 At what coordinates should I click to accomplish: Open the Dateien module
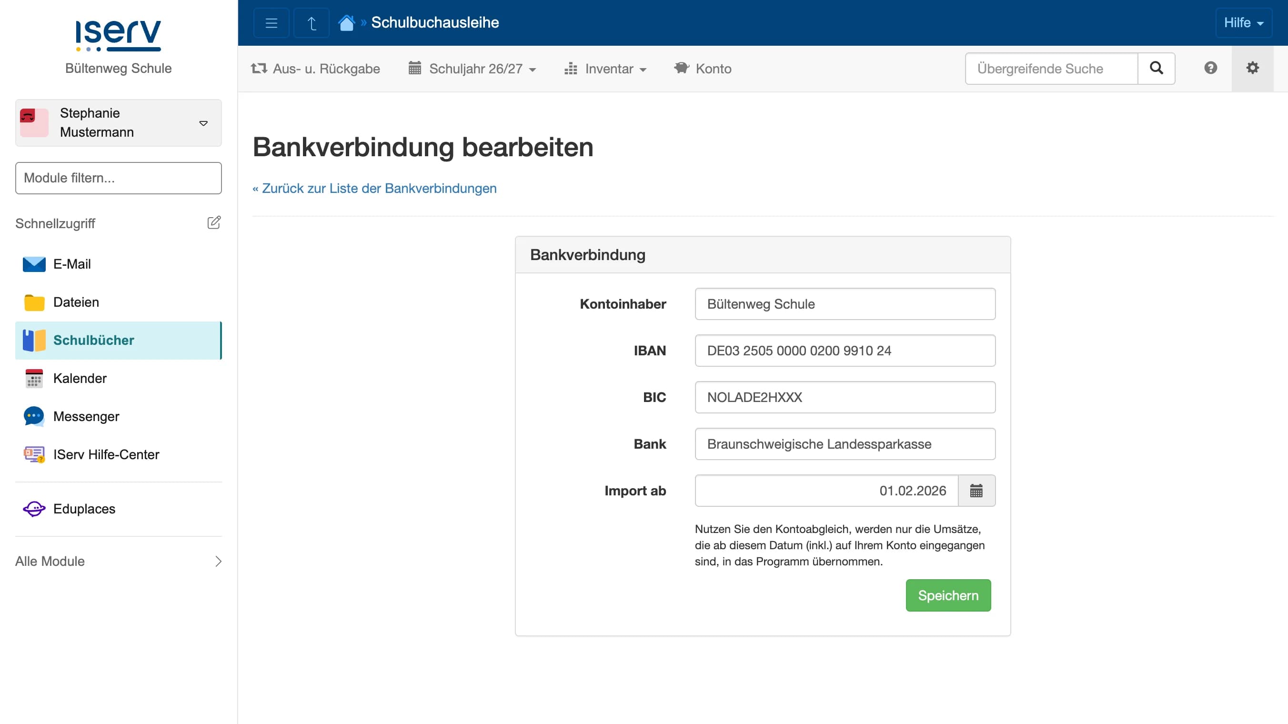pos(76,302)
